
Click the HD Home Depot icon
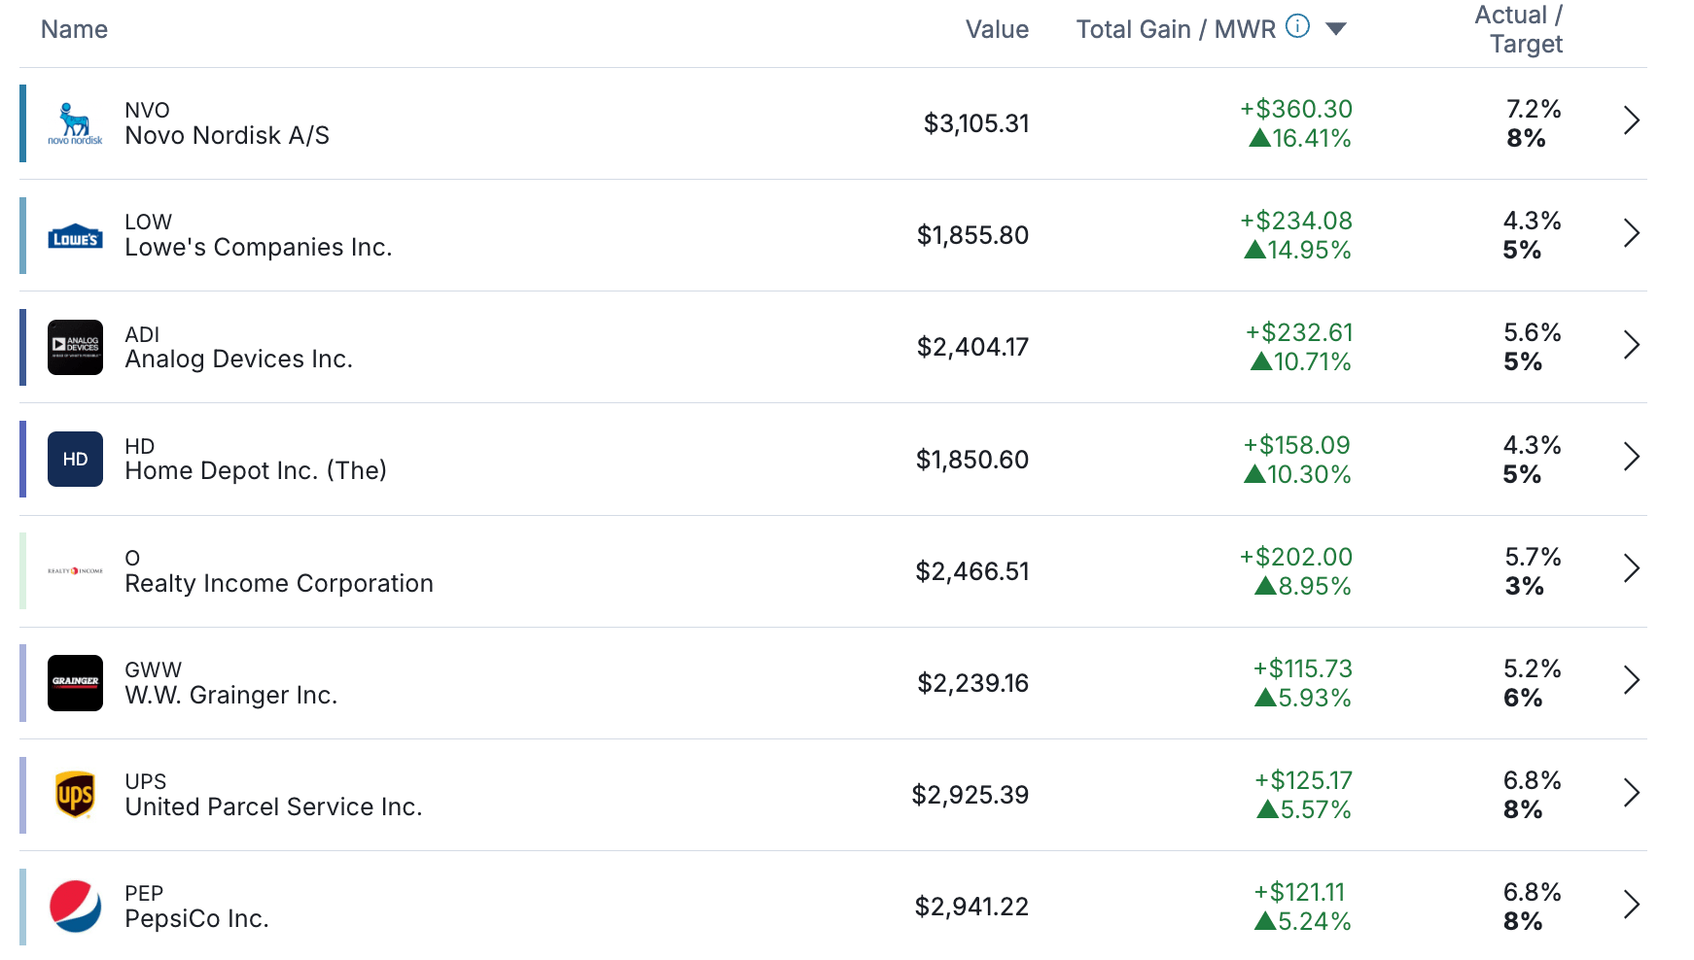click(75, 460)
